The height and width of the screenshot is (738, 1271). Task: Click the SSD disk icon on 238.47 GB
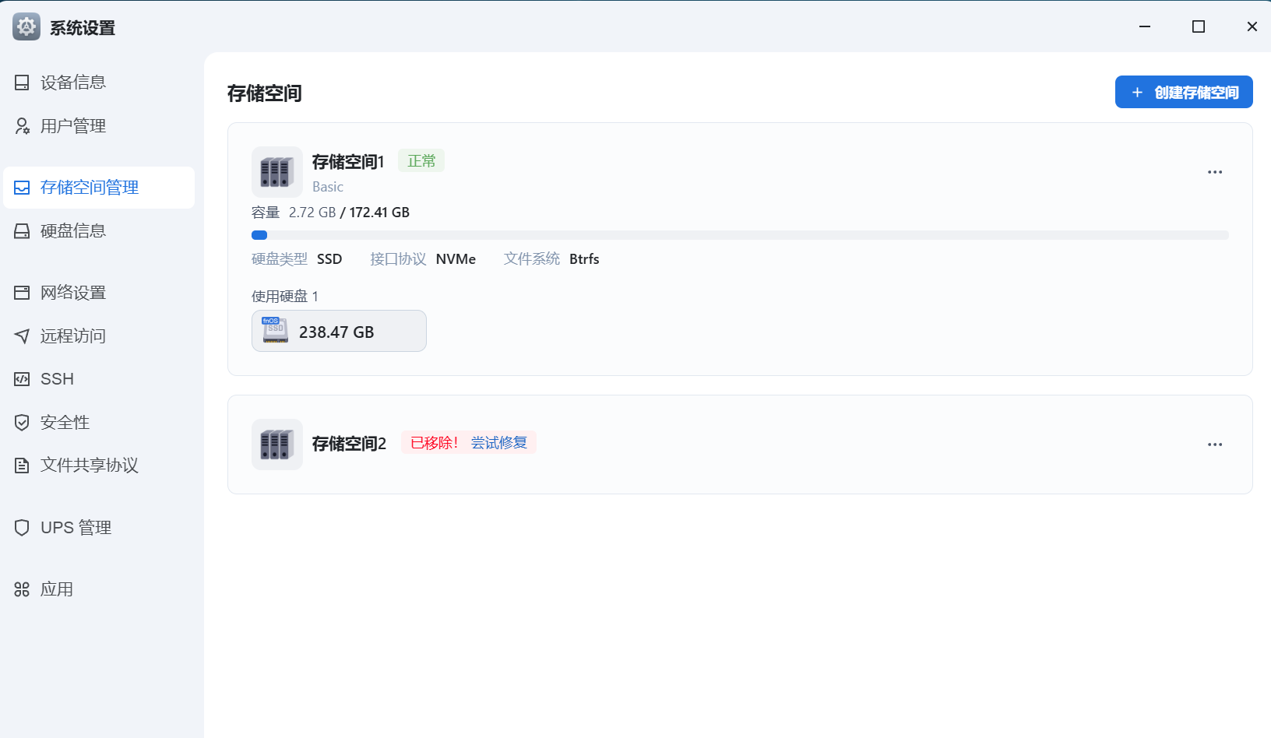click(275, 330)
